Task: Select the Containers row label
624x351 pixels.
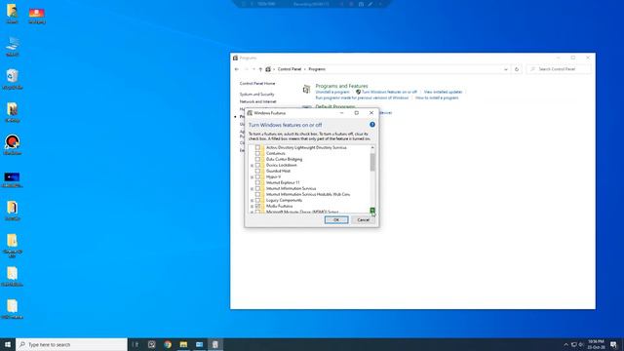Action: coord(275,154)
